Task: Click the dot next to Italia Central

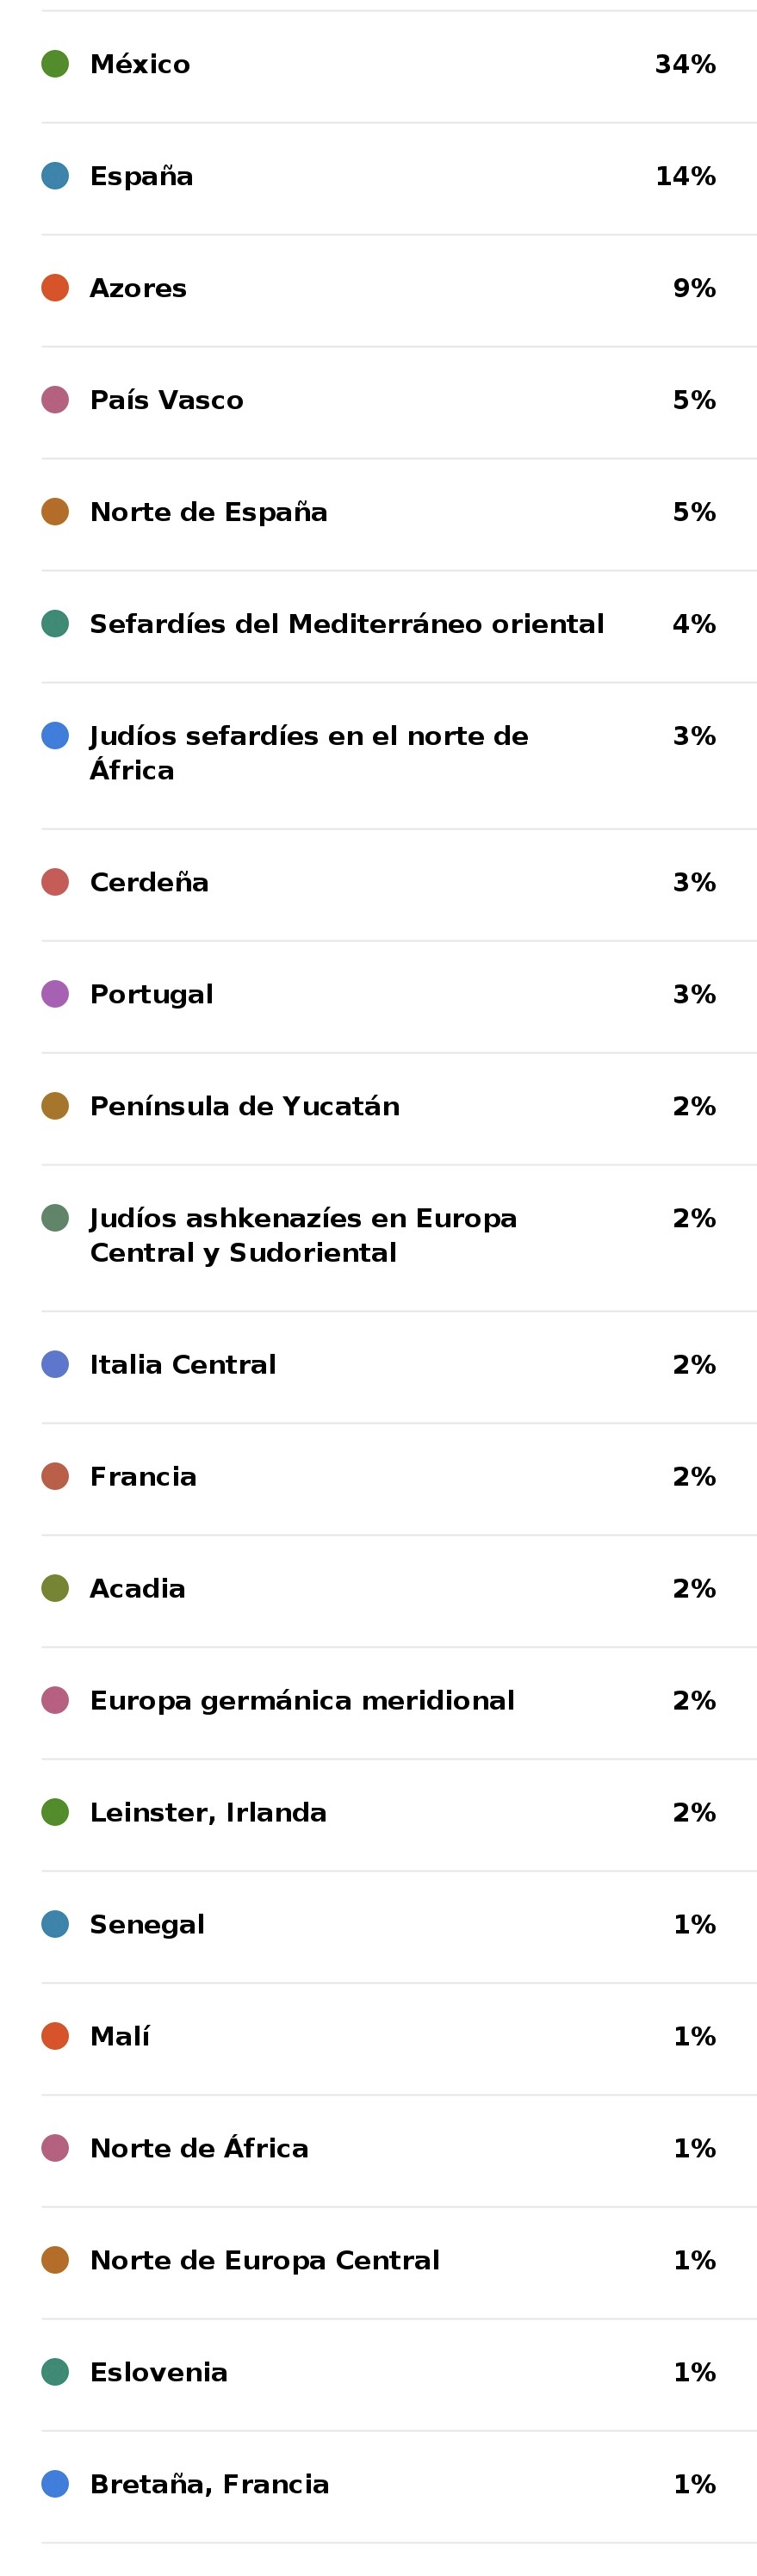Action: [x=55, y=1364]
